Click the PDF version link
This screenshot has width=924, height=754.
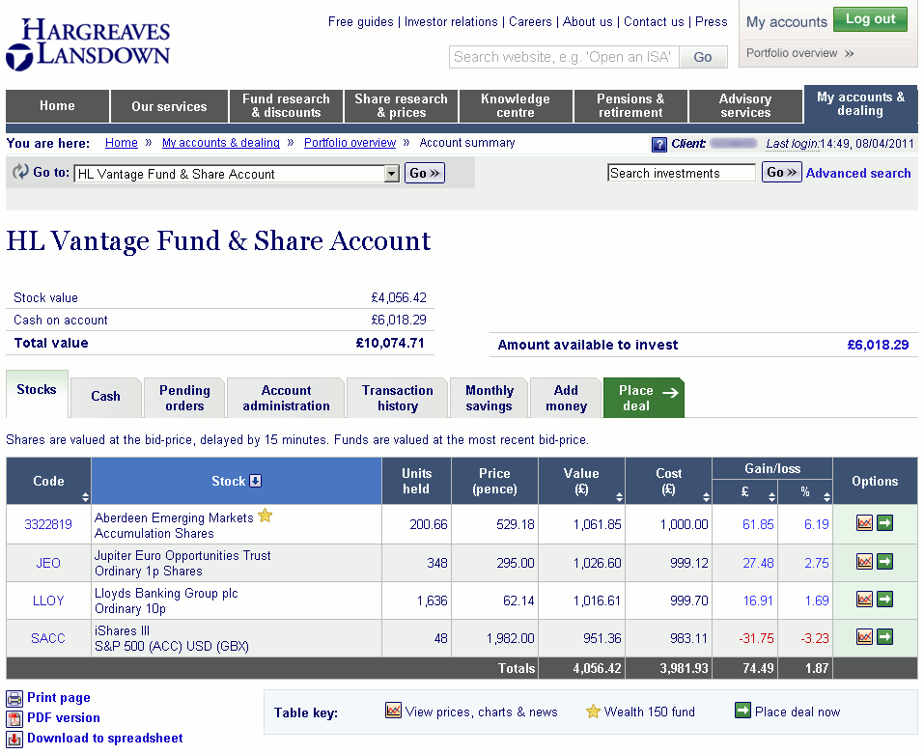tap(64, 717)
